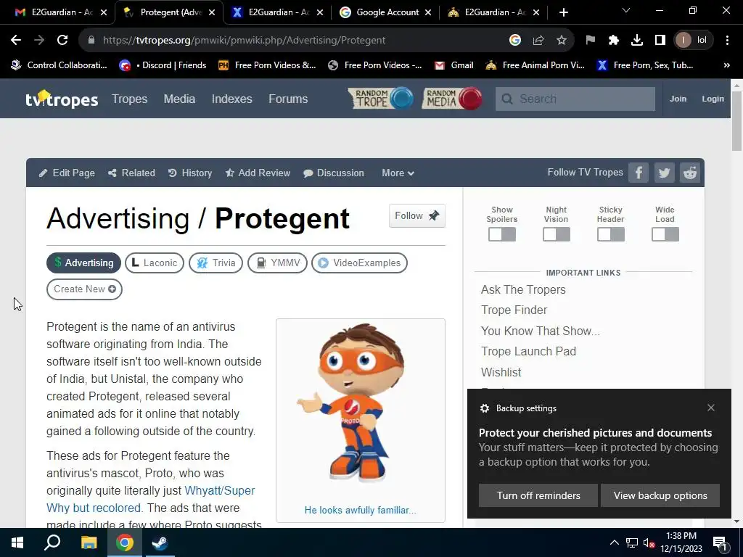This screenshot has height=557, width=743.
Task: Click View backup options
Action: point(660,495)
